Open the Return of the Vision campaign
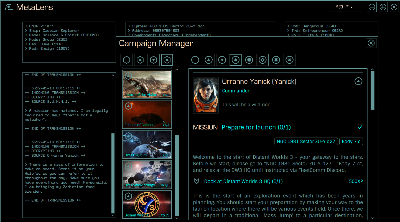The image size is (400, 222). [147, 84]
